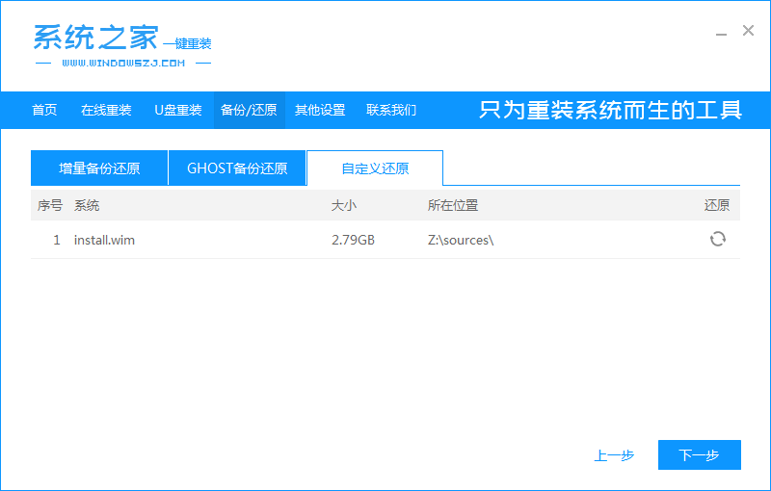Open 其他设置 in the navigation bar

pos(320,110)
